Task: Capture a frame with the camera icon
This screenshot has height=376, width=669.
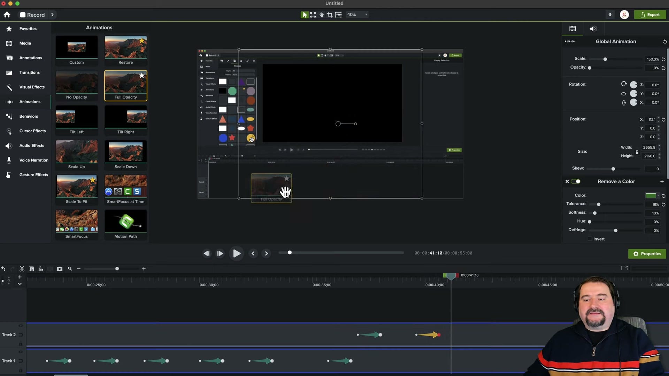Action: tap(60, 268)
